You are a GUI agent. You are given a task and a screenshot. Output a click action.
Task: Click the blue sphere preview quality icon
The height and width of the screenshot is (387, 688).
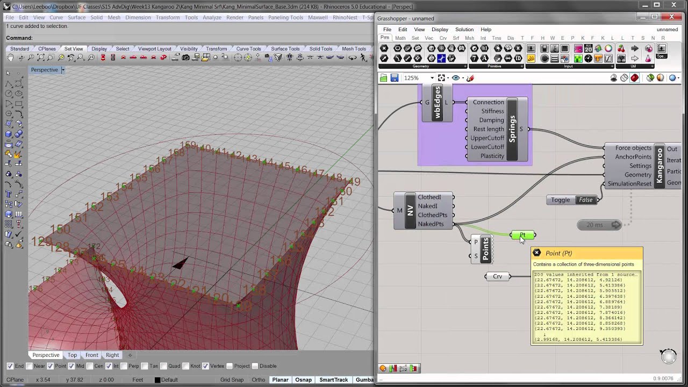coord(672,78)
